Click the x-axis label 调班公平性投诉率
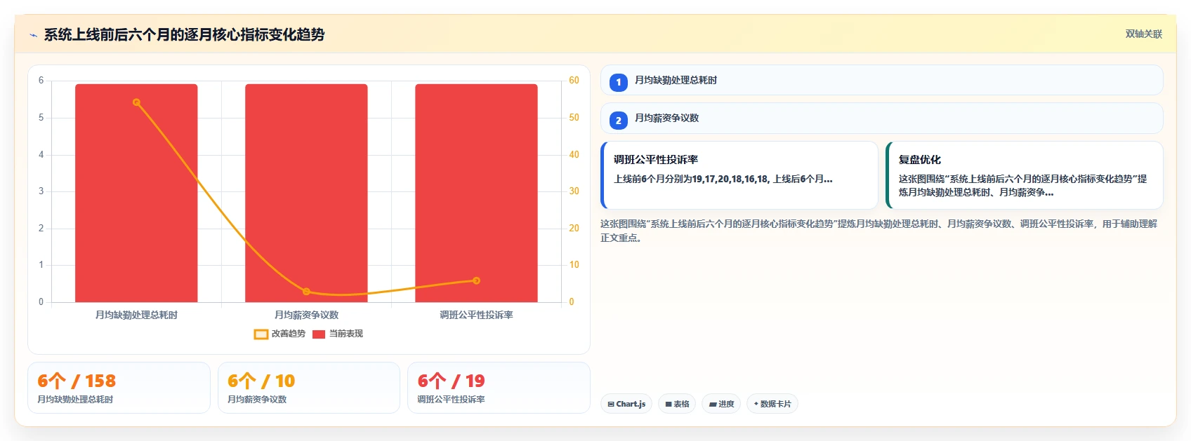Viewport: 1191px width, 441px height. [476, 315]
